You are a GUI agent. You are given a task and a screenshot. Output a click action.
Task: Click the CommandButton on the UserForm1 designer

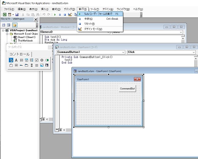pyautogui.click(x=128, y=88)
